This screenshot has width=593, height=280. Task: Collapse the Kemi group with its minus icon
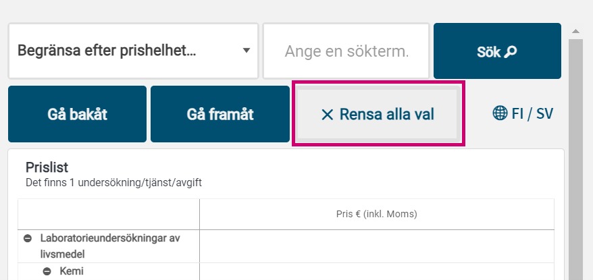[x=47, y=271]
